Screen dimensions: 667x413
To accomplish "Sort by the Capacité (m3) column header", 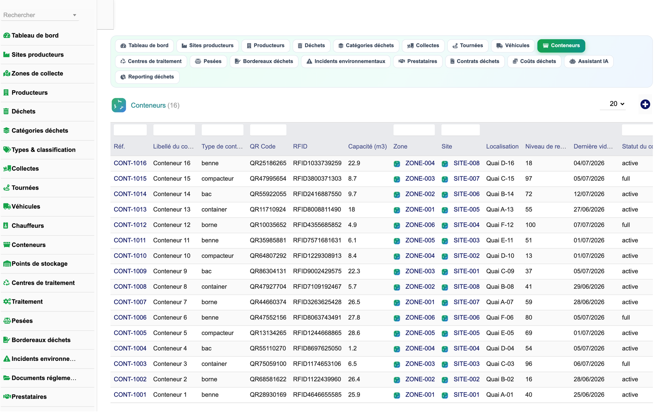I will click(367, 146).
